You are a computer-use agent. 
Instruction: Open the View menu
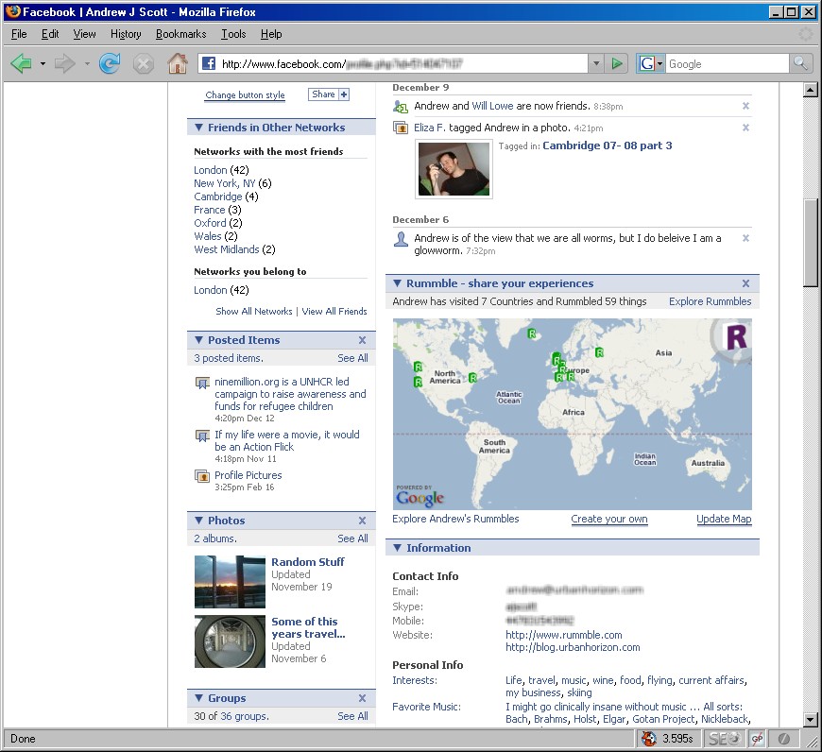(x=84, y=34)
